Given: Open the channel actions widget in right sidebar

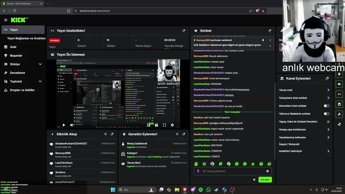Looking at the screenshot, I should [x=339, y=104].
